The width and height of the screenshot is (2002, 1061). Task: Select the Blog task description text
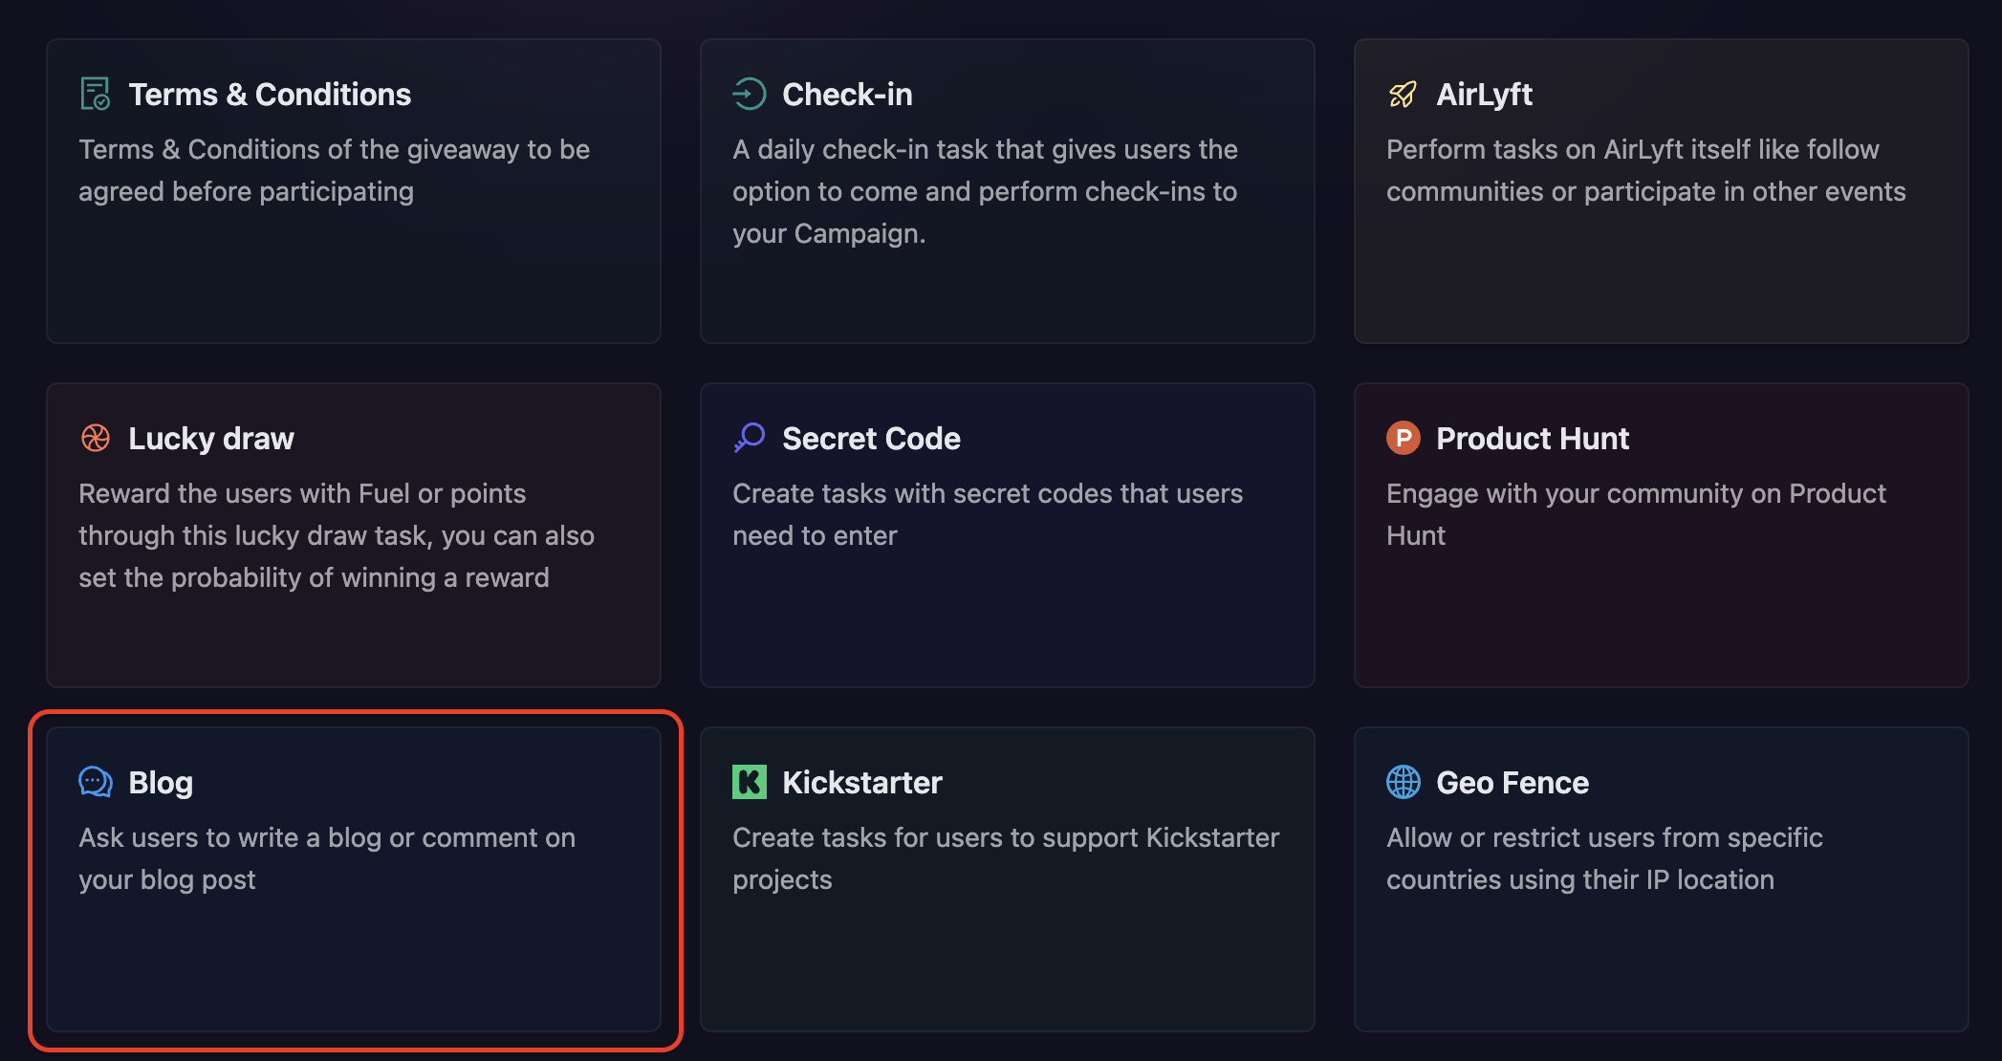(x=327, y=858)
